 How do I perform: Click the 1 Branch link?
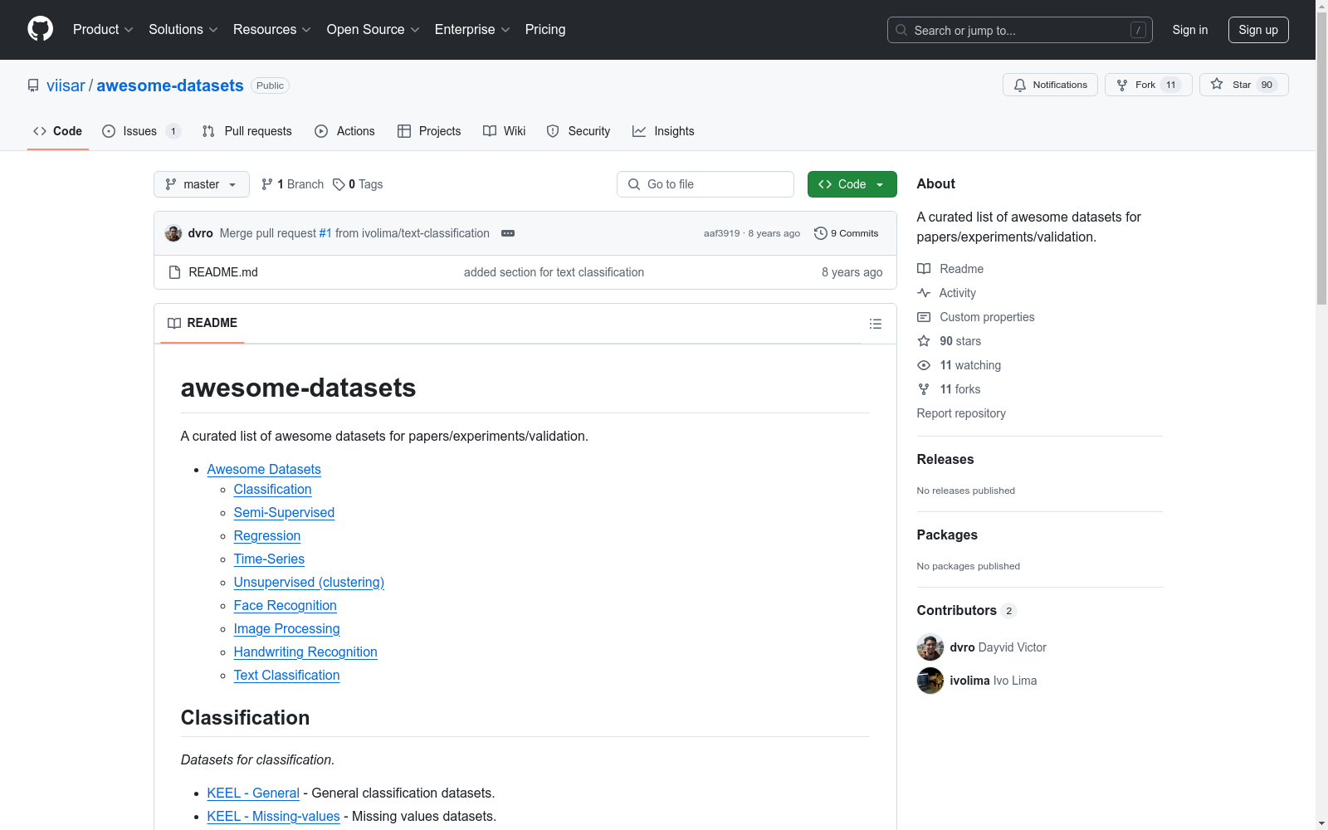(292, 184)
